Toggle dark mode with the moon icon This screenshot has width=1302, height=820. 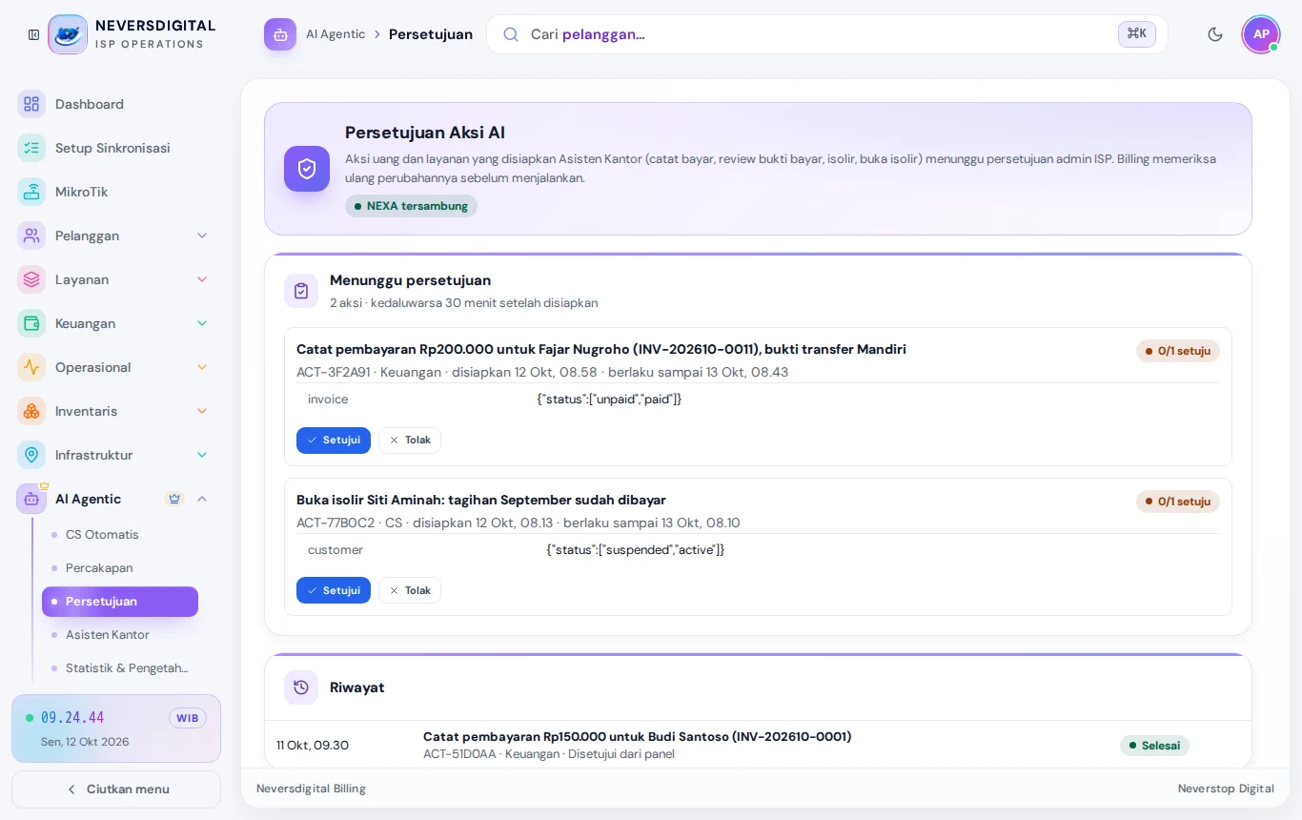pyautogui.click(x=1215, y=34)
